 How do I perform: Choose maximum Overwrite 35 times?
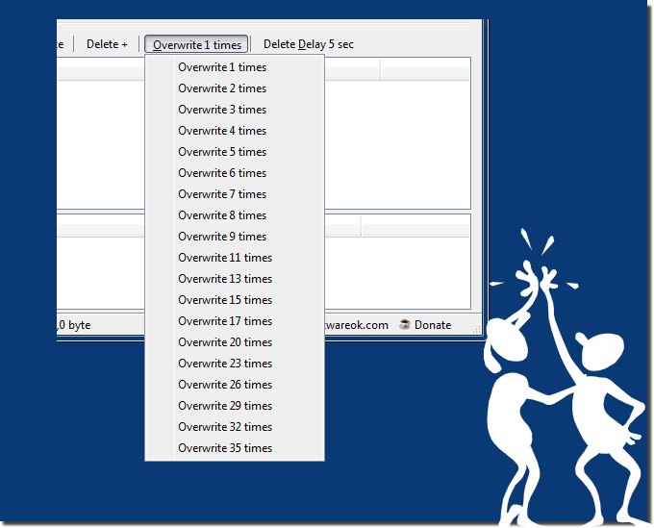click(x=235, y=448)
